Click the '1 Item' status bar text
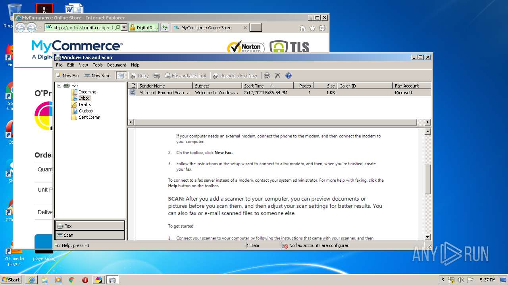Image resolution: width=508 pixels, height=285 pixels. click(x=253, y=245)
